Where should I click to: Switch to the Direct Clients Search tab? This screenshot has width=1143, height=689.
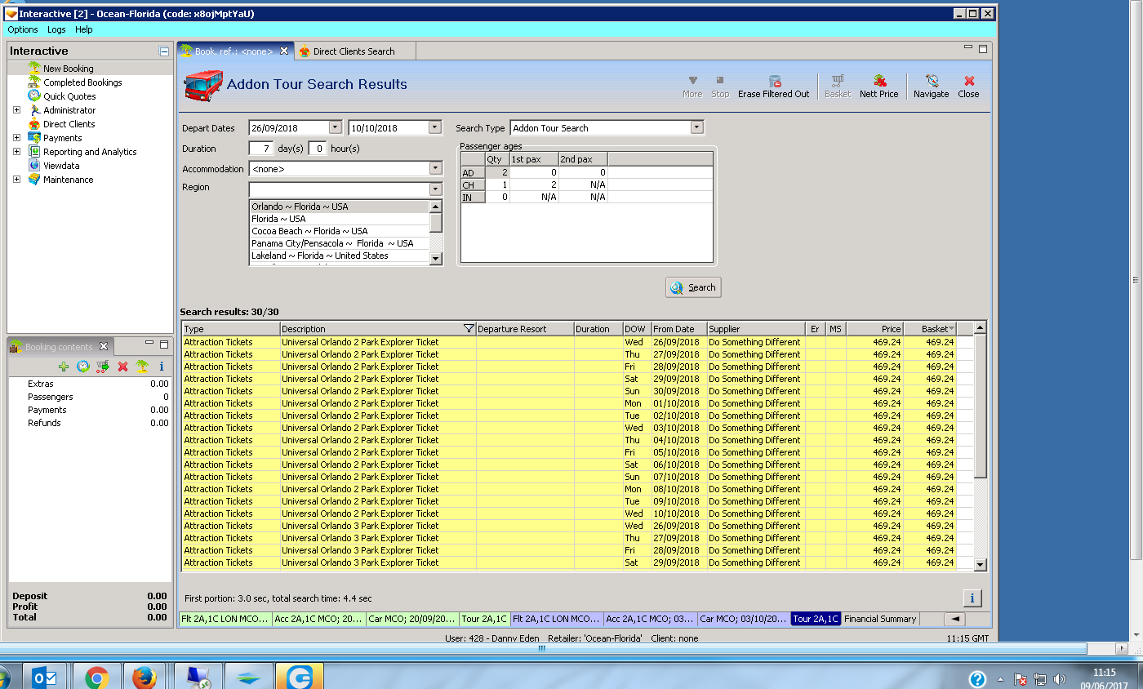(x=353, y=51)
